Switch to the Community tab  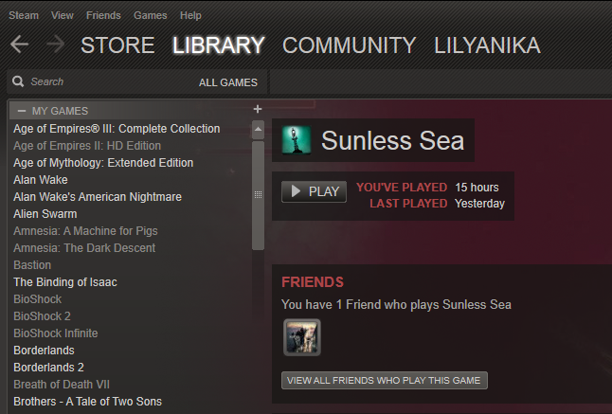(x=350, y=45)
